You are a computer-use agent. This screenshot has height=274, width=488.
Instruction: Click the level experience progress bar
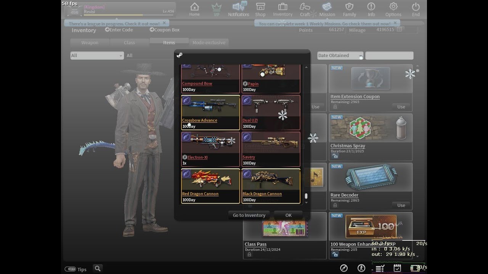point(129,15)
